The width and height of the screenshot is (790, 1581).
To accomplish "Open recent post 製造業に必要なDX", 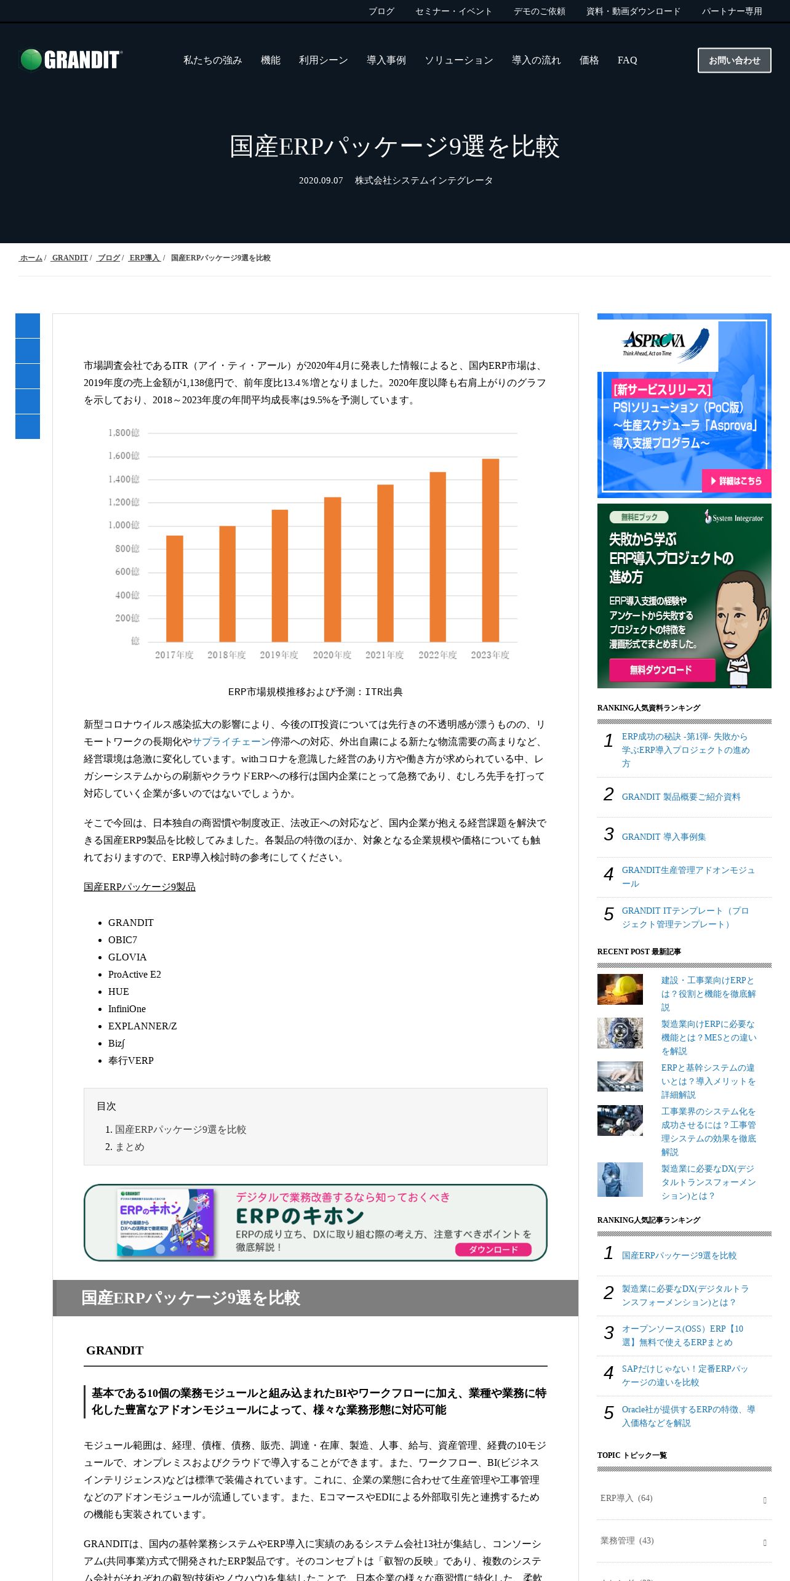I will (709, 1182).
